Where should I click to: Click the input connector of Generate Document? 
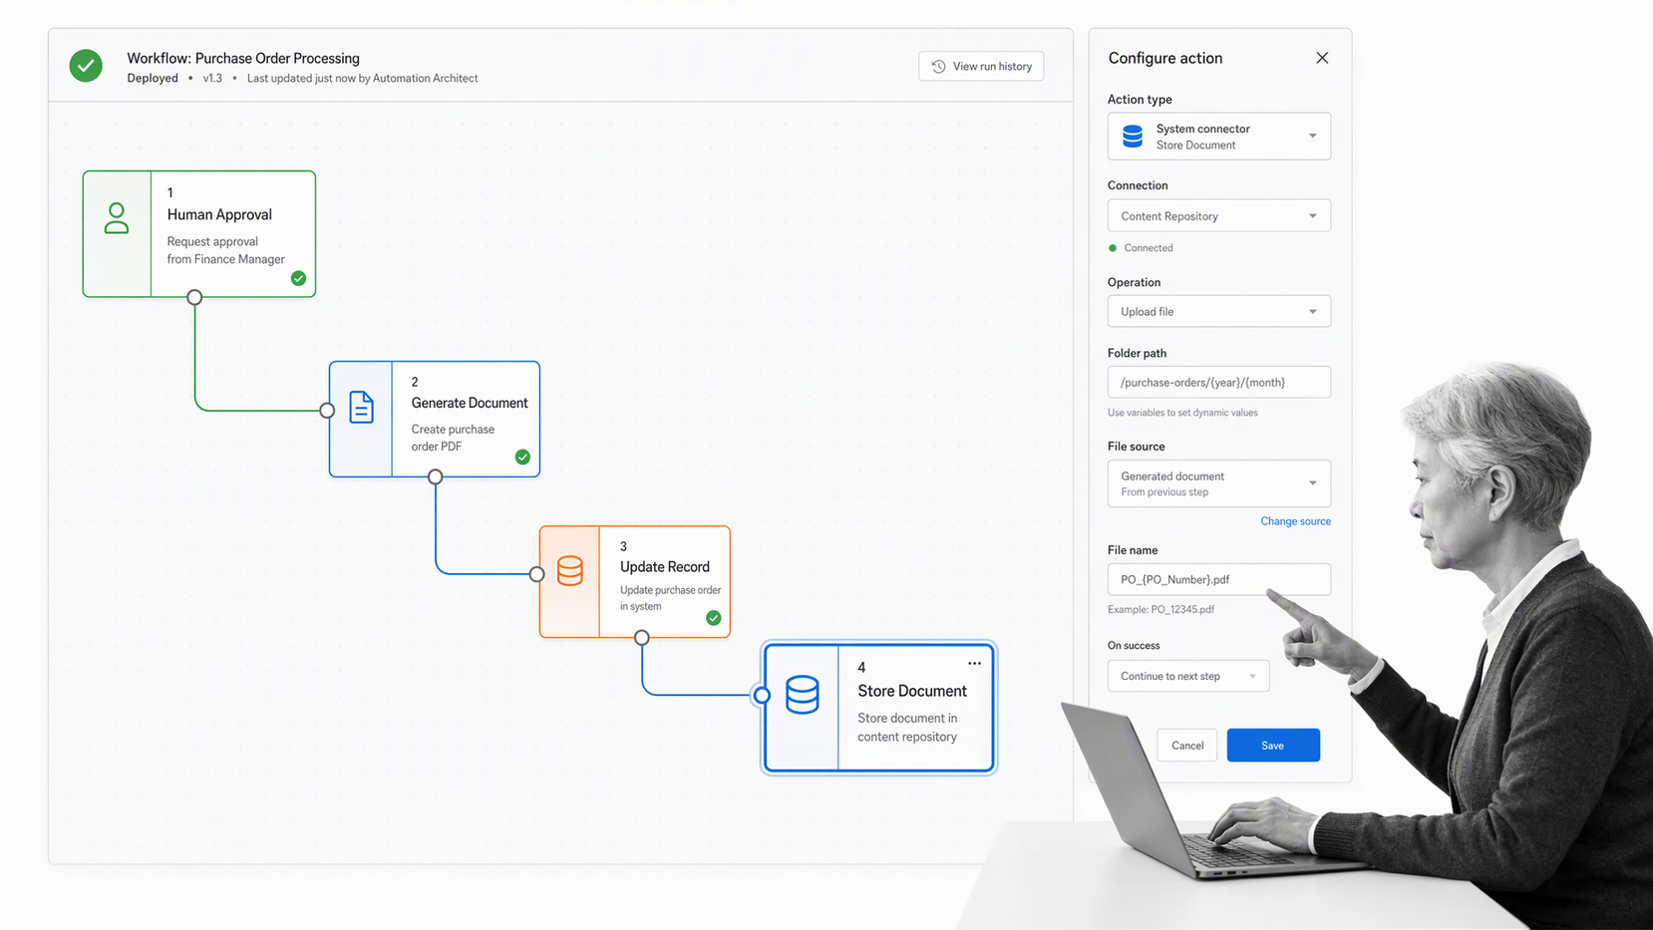pos(327,410)
